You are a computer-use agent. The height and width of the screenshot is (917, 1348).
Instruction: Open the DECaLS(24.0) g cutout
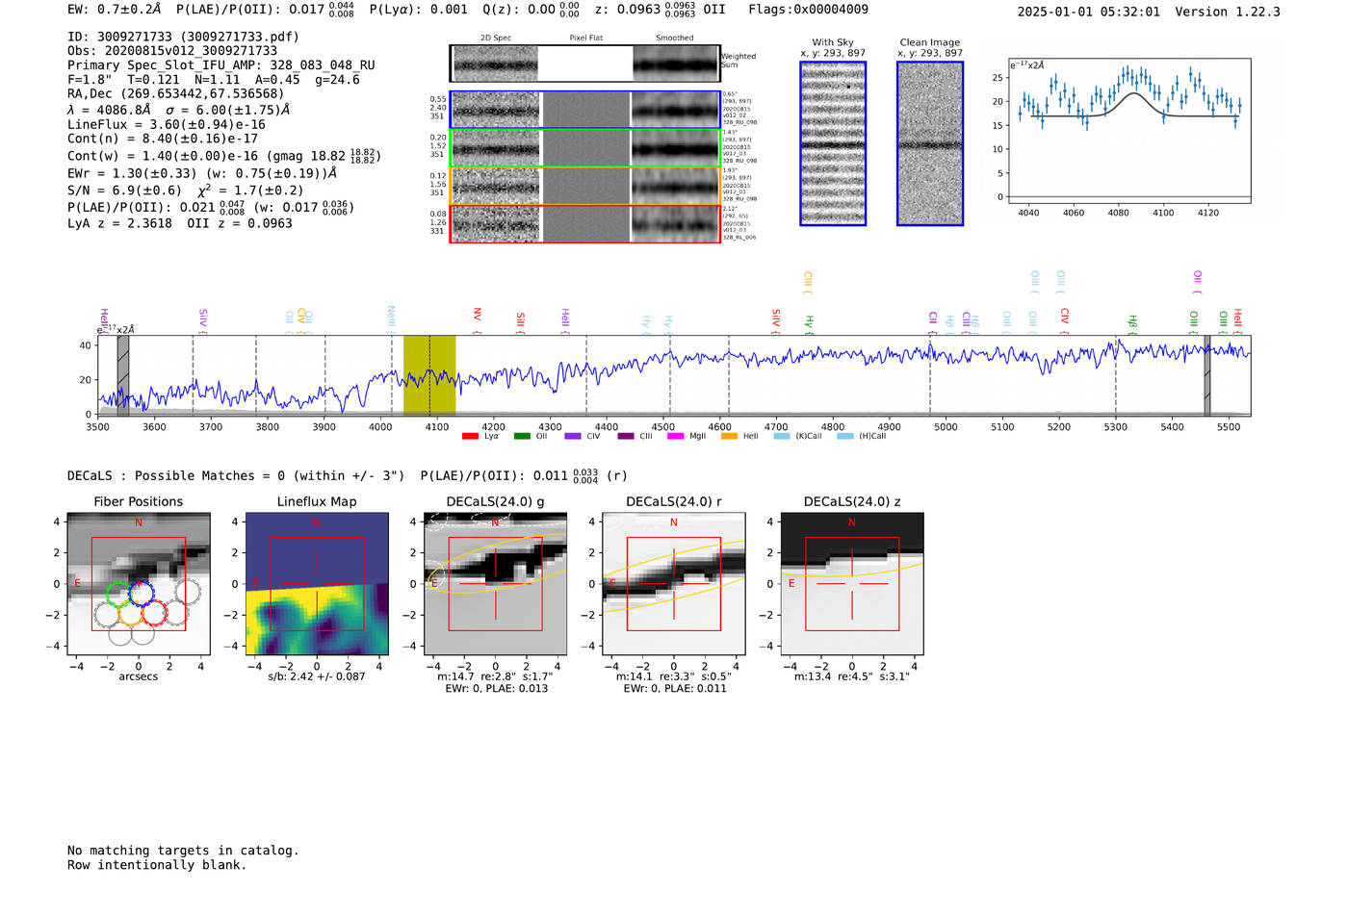point(496,584)
